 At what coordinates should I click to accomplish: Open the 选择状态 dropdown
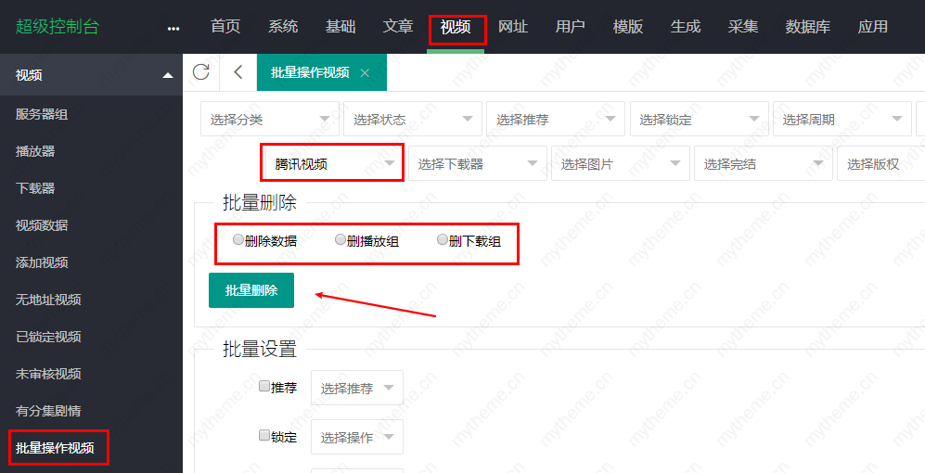point(412,120)
